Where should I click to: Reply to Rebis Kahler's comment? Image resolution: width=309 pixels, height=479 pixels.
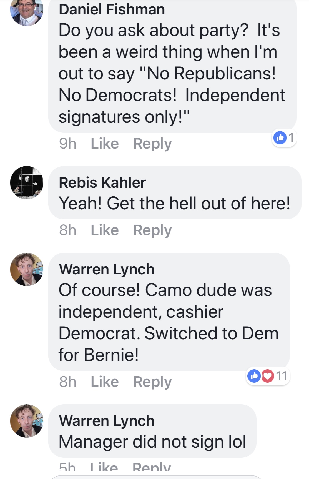(x=152, y=231)
